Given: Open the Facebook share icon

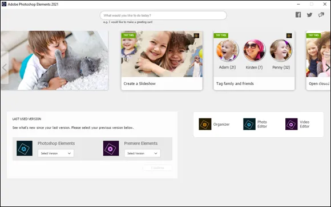Looking at the screenshot, I should [x=298, y=15].
